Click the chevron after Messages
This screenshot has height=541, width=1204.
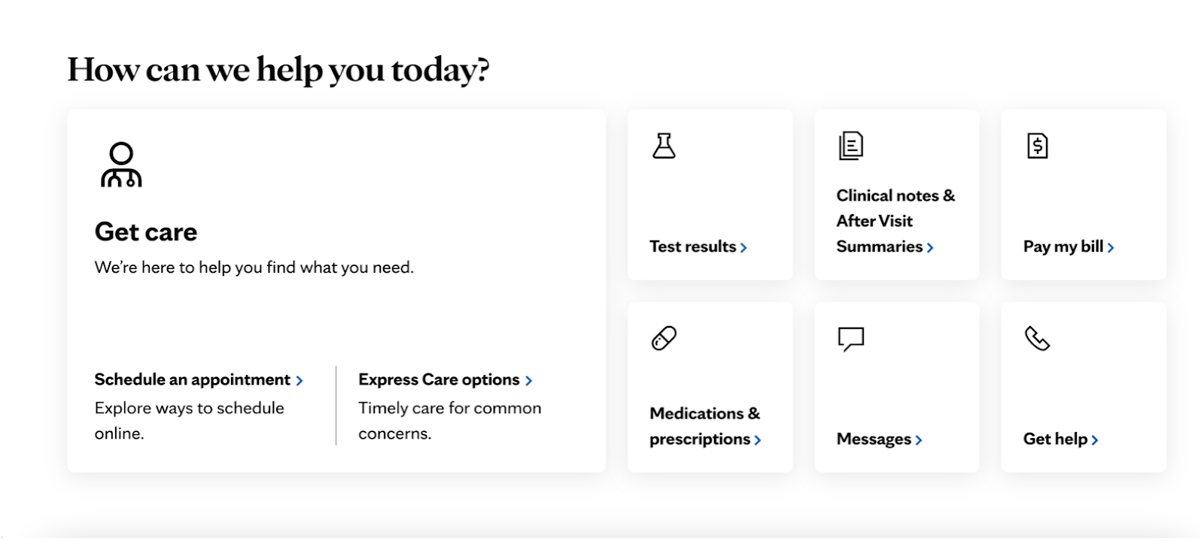click(919, 440)
